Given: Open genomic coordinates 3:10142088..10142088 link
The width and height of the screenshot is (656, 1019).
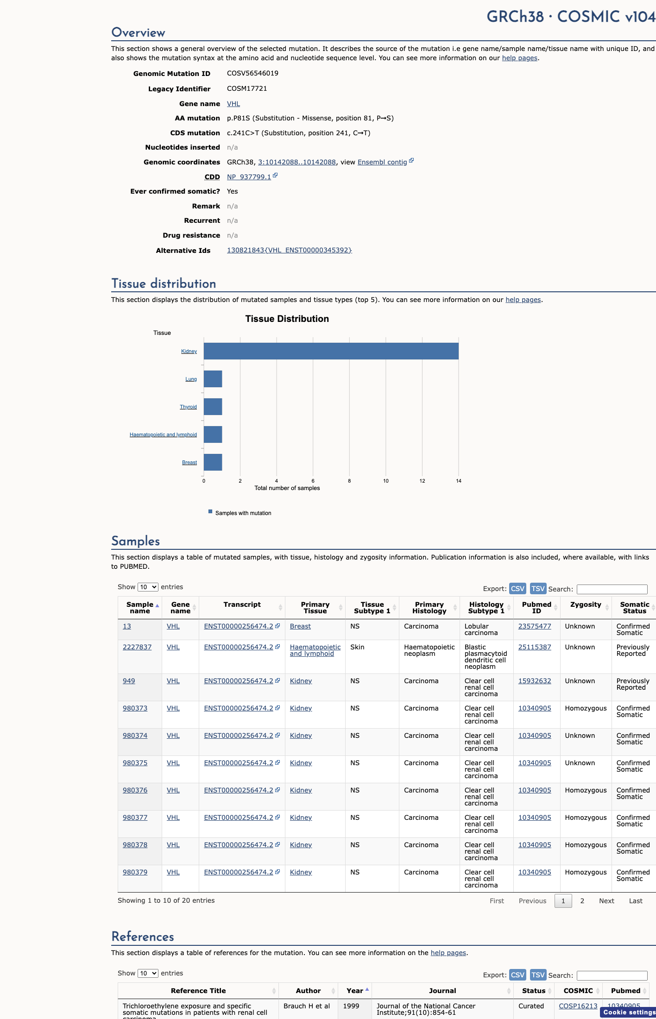Looking at the screenshot, I should click(x=297, y=162).
